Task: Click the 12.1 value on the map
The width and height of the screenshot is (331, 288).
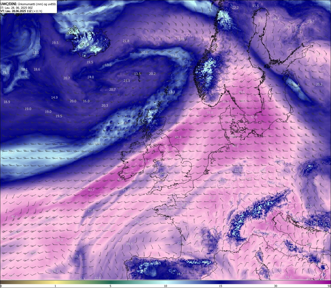Action: click(24, 69)
